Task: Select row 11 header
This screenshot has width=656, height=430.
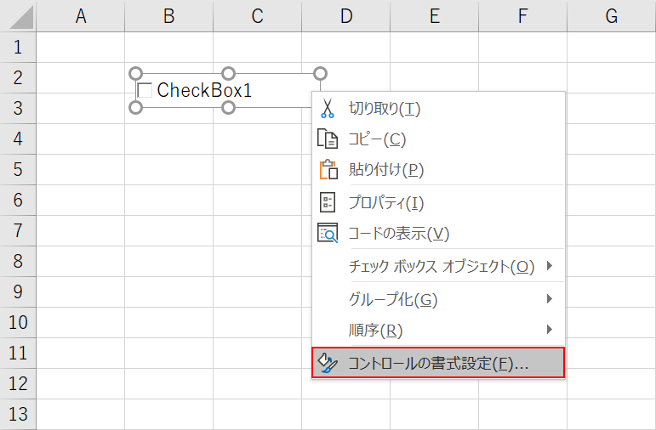Action: coord(18,354)
